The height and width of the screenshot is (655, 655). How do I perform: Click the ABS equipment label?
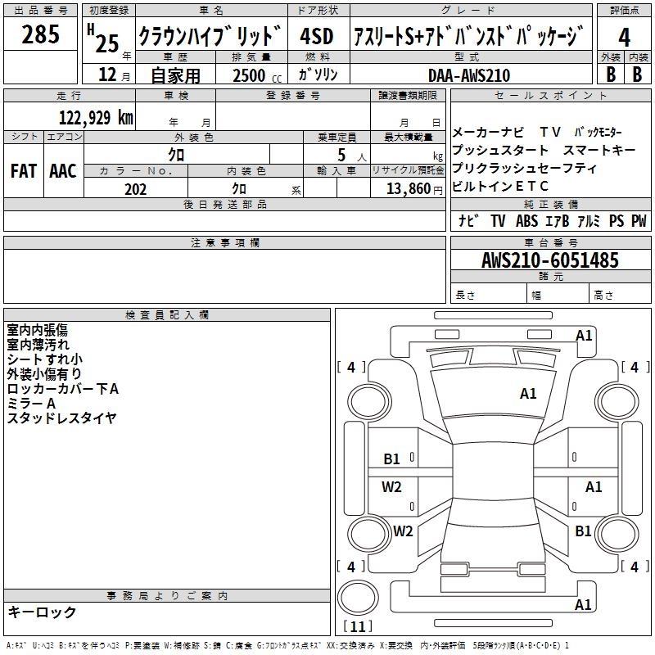pyautogui.click(x=526, y=221)
